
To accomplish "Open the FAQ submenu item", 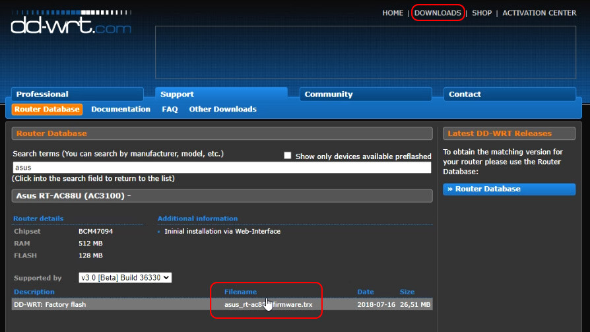I will point(170,109).
